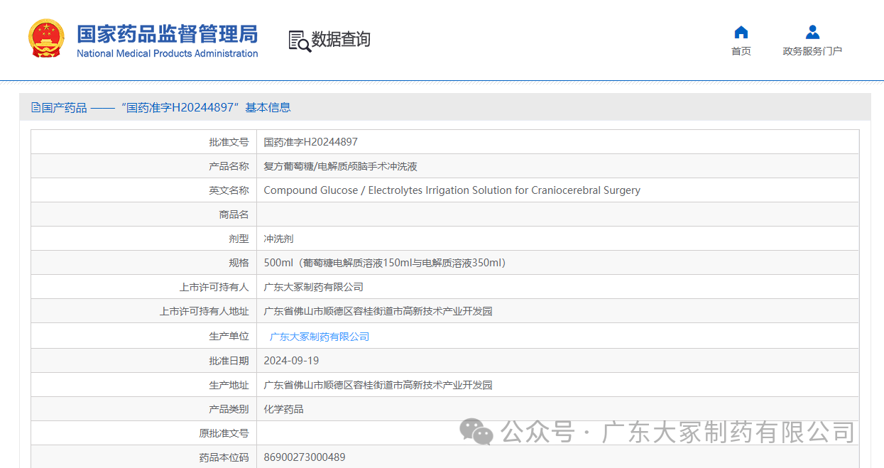Click the National Medical Products Administration subtitle
Viewport: 884px width, 468px height.
(167, 54)
